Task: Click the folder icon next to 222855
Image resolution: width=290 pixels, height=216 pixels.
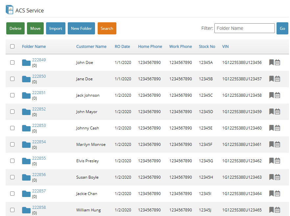Action: [26, 161]
